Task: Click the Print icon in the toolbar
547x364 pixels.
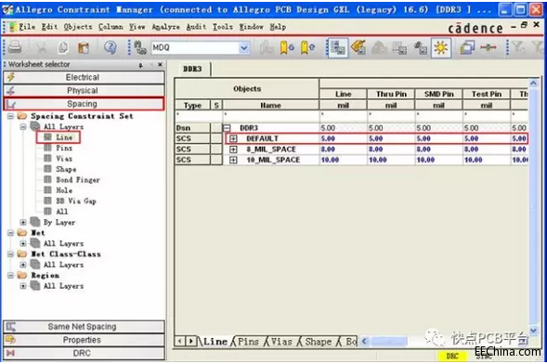Action: coord(15,47)
